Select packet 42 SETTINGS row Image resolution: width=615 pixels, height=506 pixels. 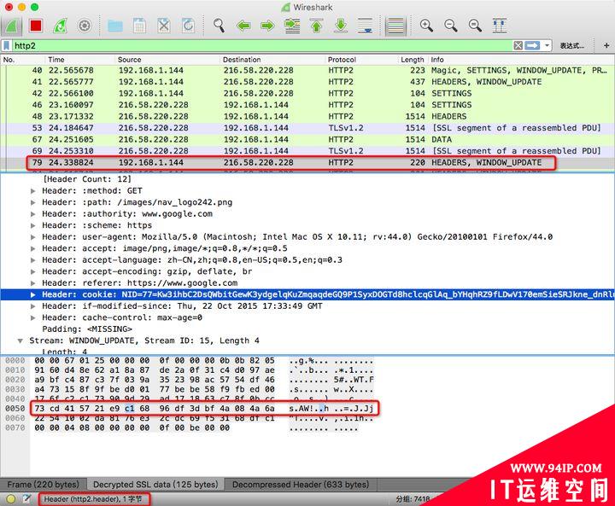click(307, 93)
